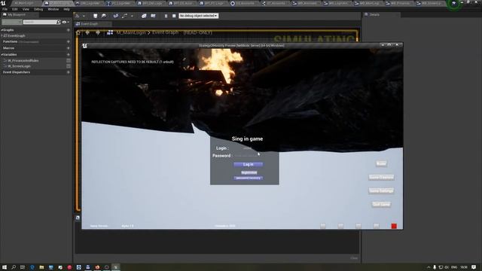This screenshot has height=271, width=482.
Task: Add a new graph with the Graphs plus
Action: tap(69, 30)
